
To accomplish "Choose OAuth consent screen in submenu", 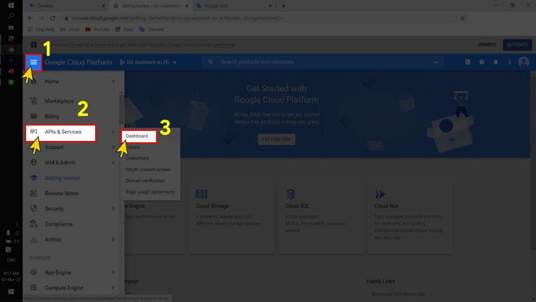I will (147, 170).
